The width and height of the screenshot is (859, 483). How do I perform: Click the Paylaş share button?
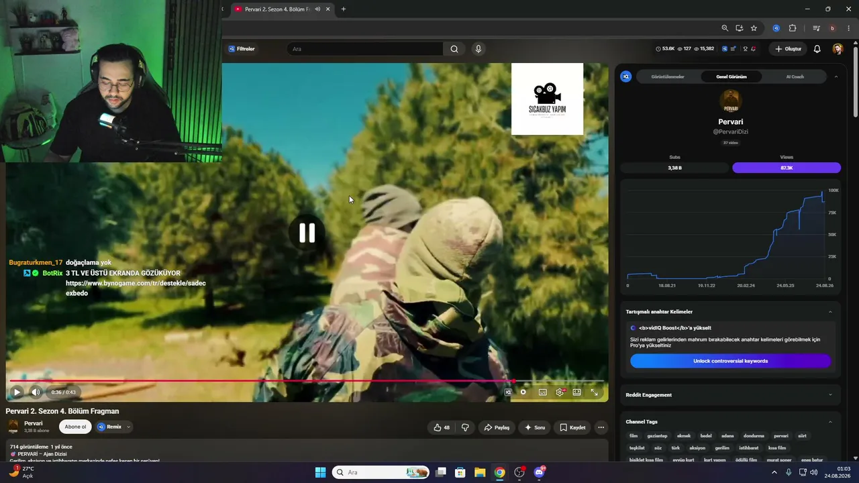pyautogui.click(x=497, y=427)
